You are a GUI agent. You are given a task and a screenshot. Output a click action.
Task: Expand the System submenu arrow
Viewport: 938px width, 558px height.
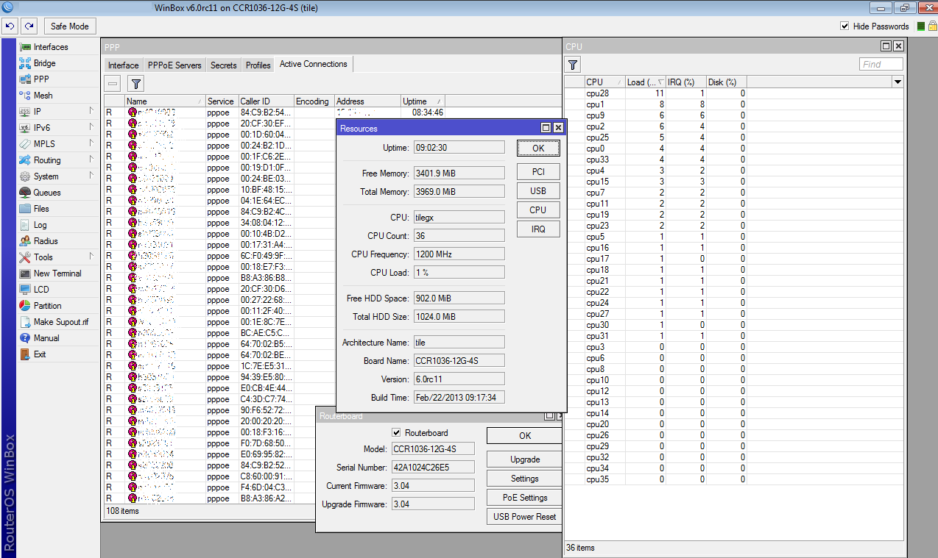tap(91, 176)
